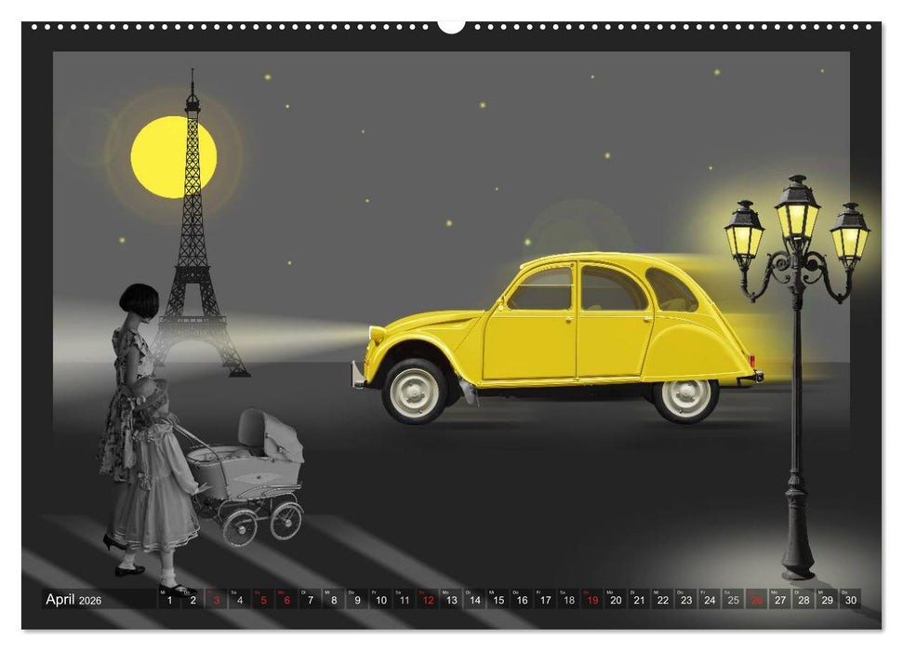Click the red Sunday date 12
This screenshot has height=651, width=903.
point(426,600)
